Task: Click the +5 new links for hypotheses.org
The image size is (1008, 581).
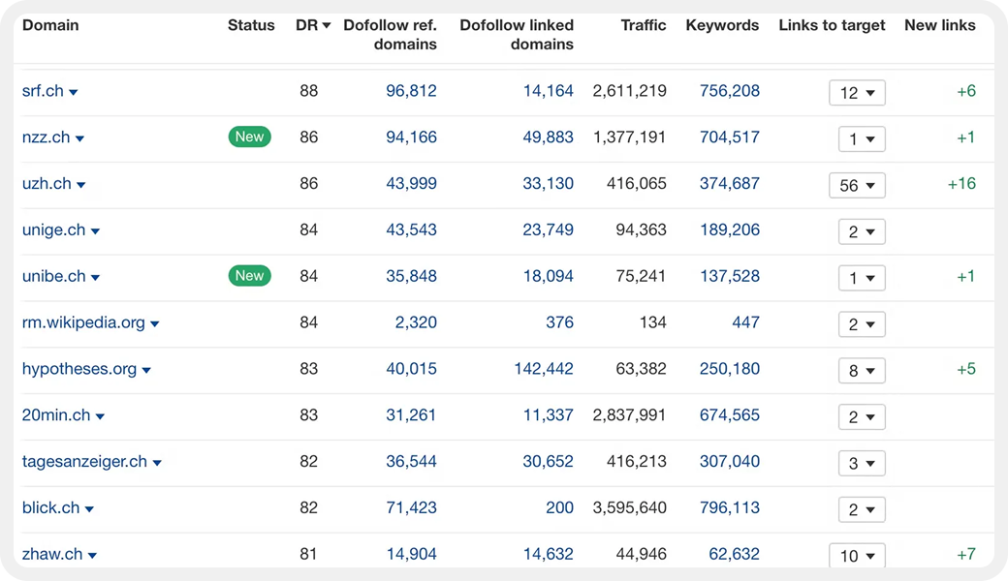Action: [966, 369]
